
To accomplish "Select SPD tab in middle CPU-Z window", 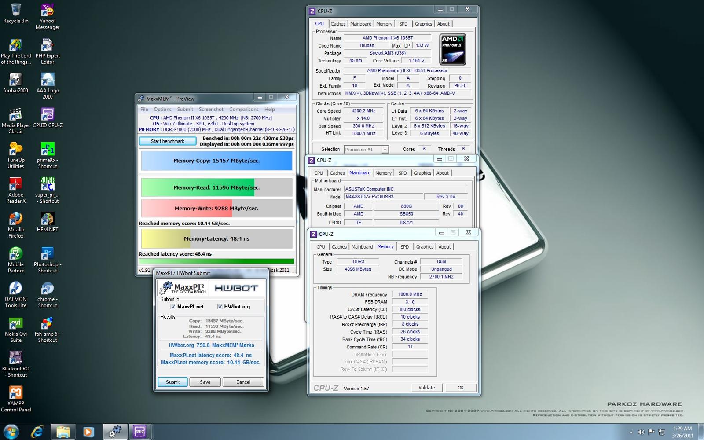I will point(403,173).
